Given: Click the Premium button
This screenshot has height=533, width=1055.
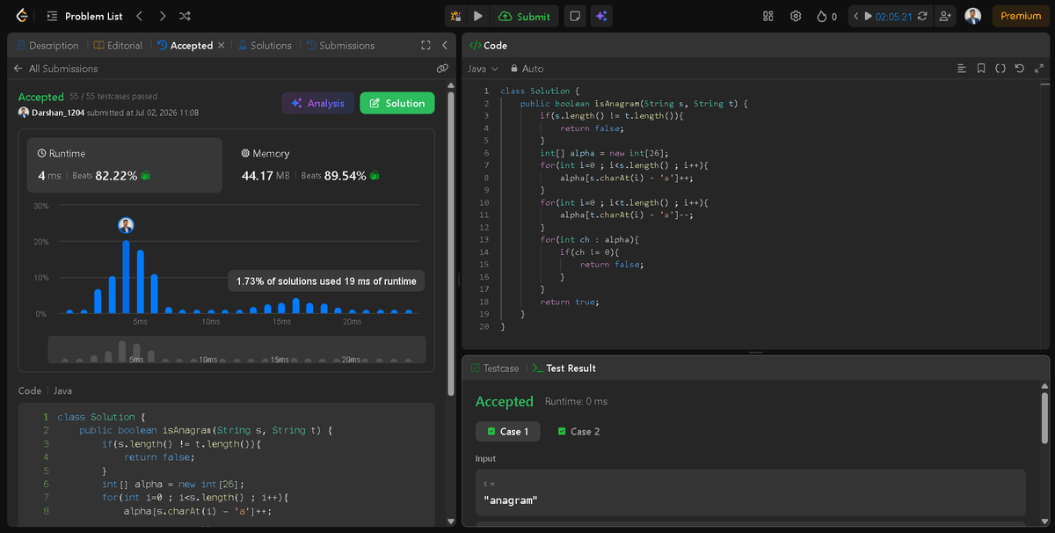Looking at the screenshot, I should click(x=1020, y=16).
